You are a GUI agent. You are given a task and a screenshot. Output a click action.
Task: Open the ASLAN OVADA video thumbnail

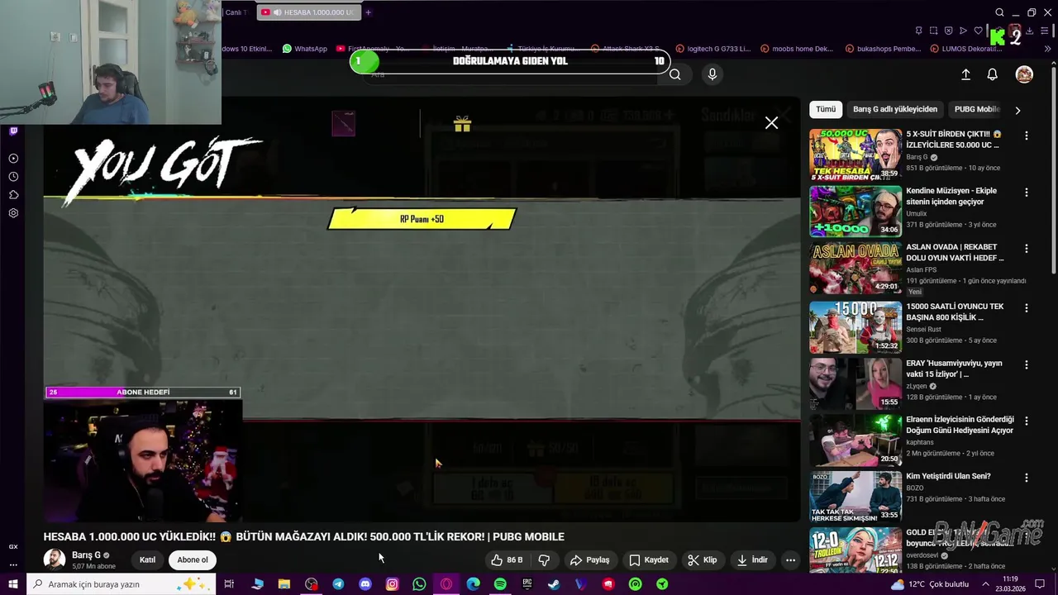pos(855,268)
